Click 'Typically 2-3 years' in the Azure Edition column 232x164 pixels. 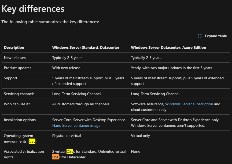(x=146, y=58)
